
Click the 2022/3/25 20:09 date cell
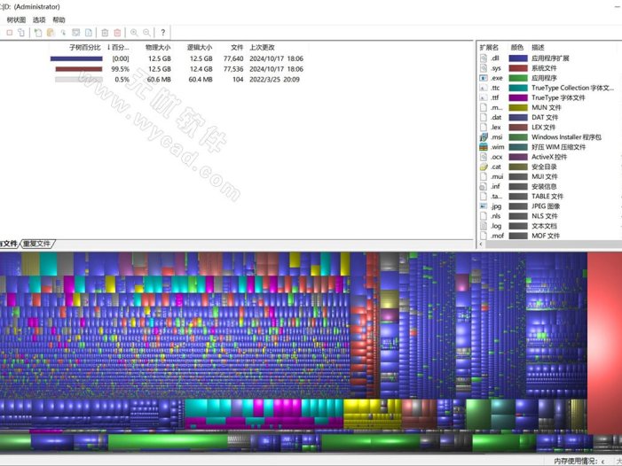[274, 79]
